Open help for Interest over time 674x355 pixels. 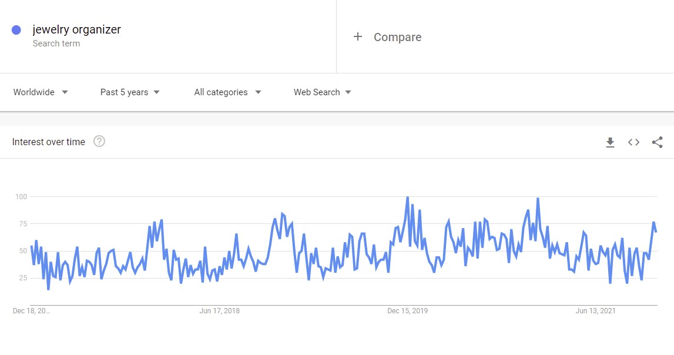[99, 142]
